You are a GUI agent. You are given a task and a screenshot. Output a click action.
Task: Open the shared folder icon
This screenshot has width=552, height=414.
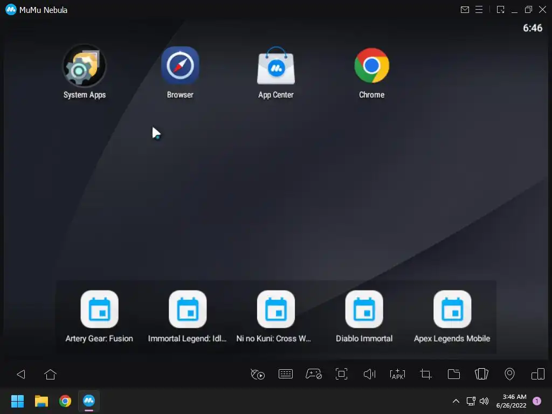(454, 374)
